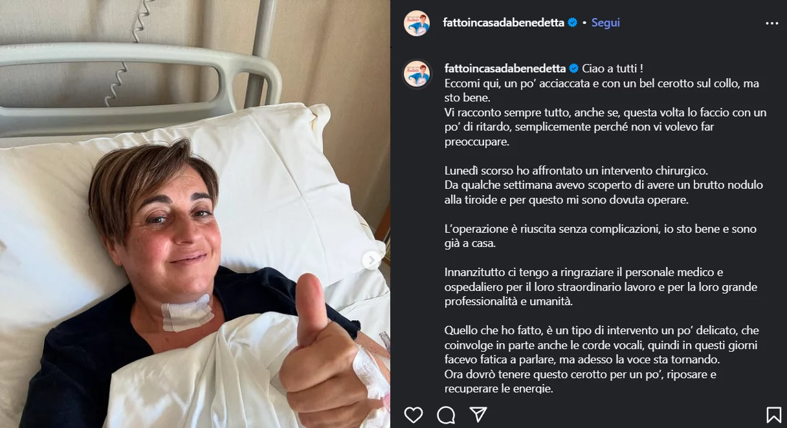787x428 pixels.
Task: Advance to the next photo with the carousel arrow
Action: [371, 261]
